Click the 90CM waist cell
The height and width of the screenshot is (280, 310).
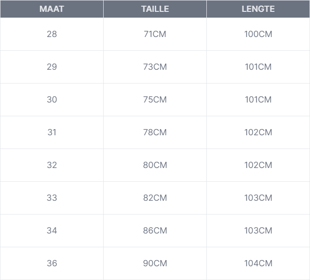point(155,263)
